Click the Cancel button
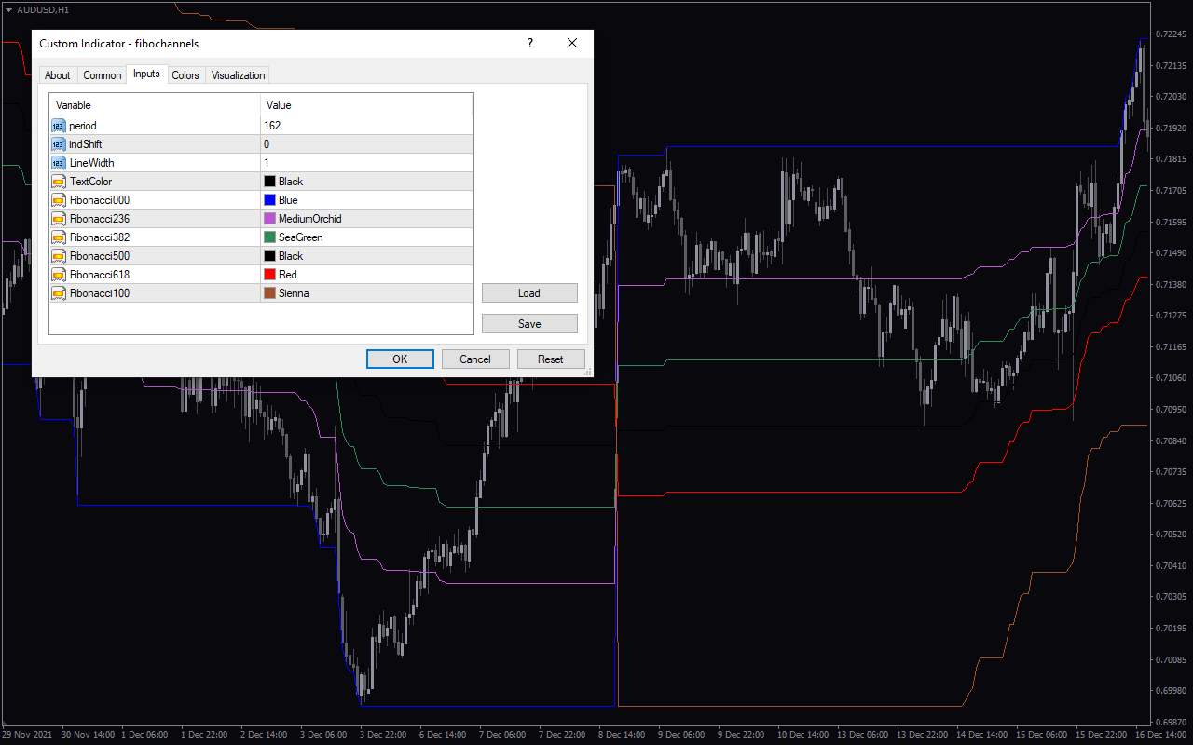The height and width of the screenshot is (745, 1193). pos(475,359)
